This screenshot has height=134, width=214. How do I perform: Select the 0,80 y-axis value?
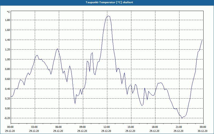click(x=8, y=69)
